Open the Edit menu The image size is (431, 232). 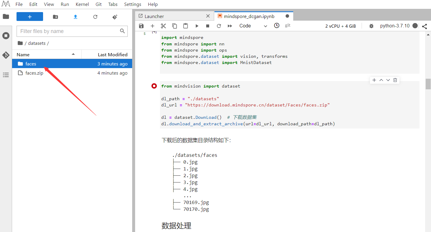pos(33,4)
